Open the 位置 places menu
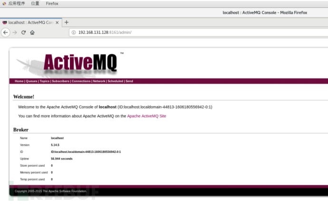This screenshot has height=204, width=328. tap(35, 3)
